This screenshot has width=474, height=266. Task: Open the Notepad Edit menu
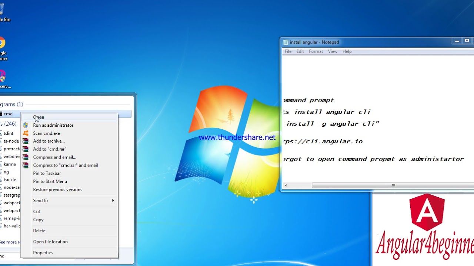(x=300, y=51)
